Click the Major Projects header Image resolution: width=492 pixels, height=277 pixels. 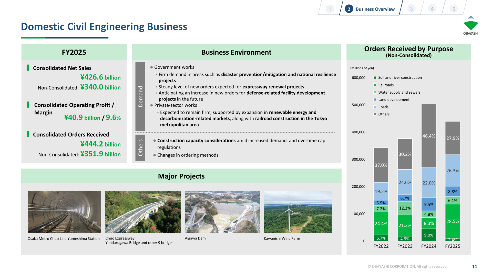coord(181,176)
